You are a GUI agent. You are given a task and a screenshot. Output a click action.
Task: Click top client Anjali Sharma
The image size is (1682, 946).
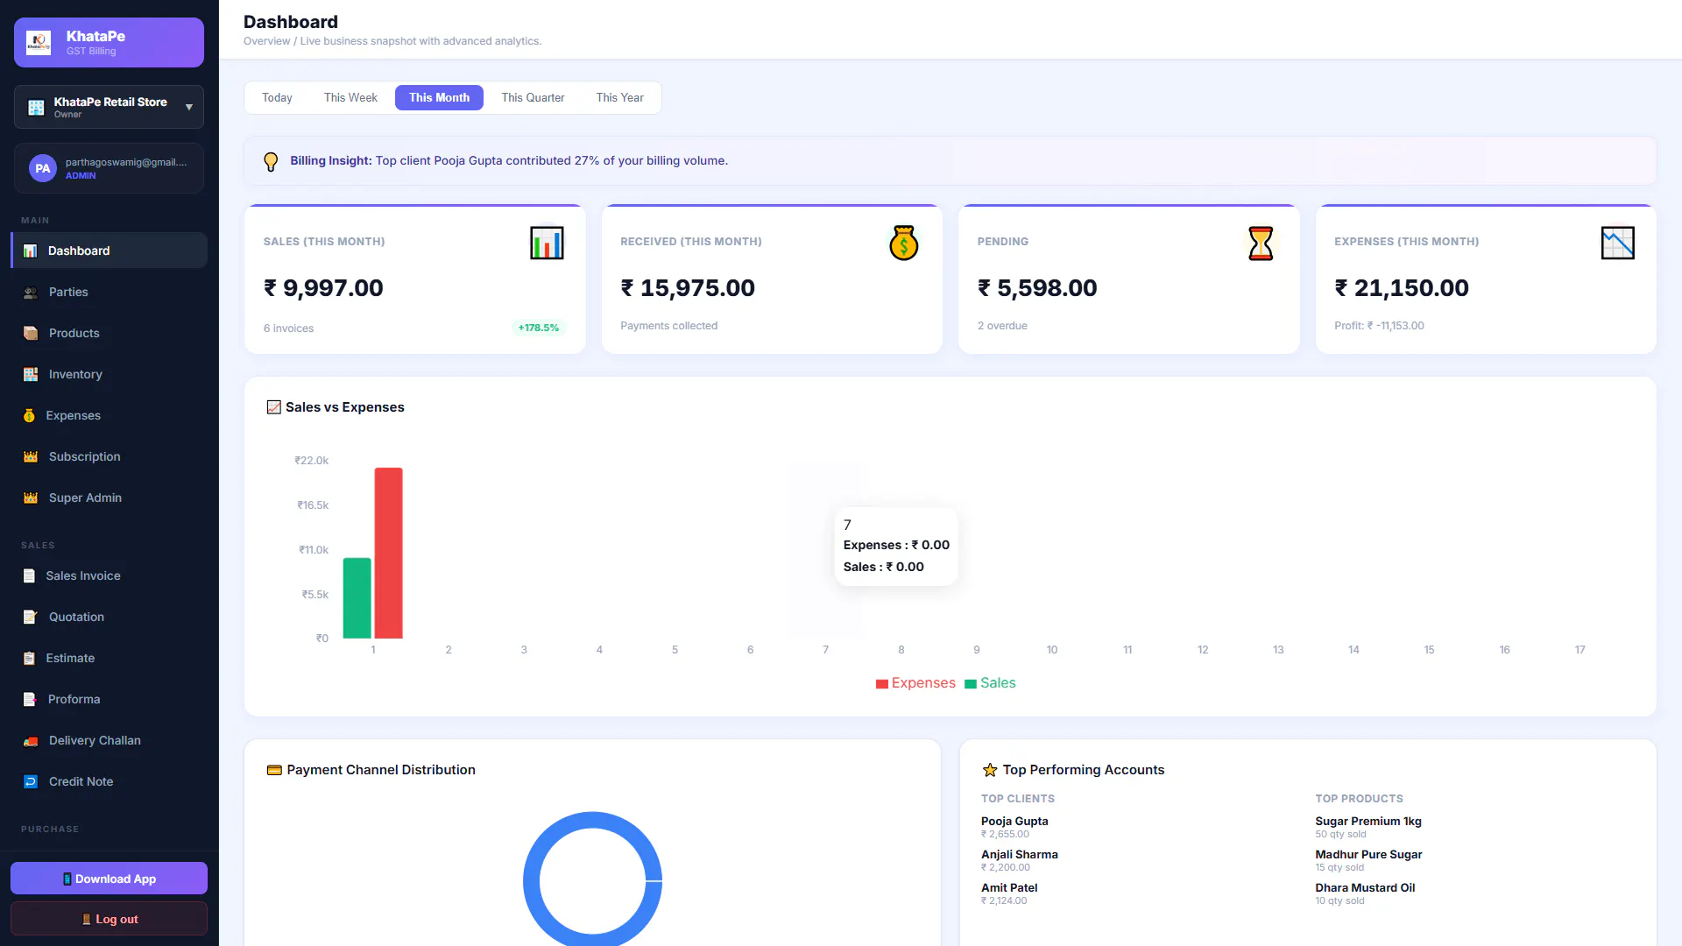tap(1020, 855)
